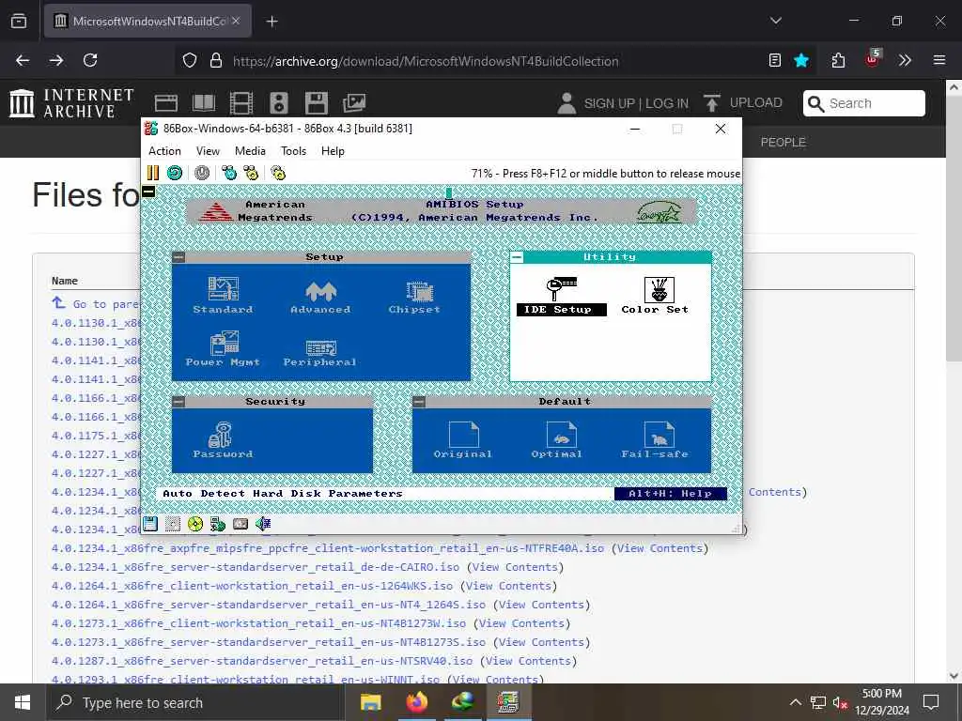Reload the current page
This screenshot has height=721, width=962.
pyautogui.click(x=90, y=61)
